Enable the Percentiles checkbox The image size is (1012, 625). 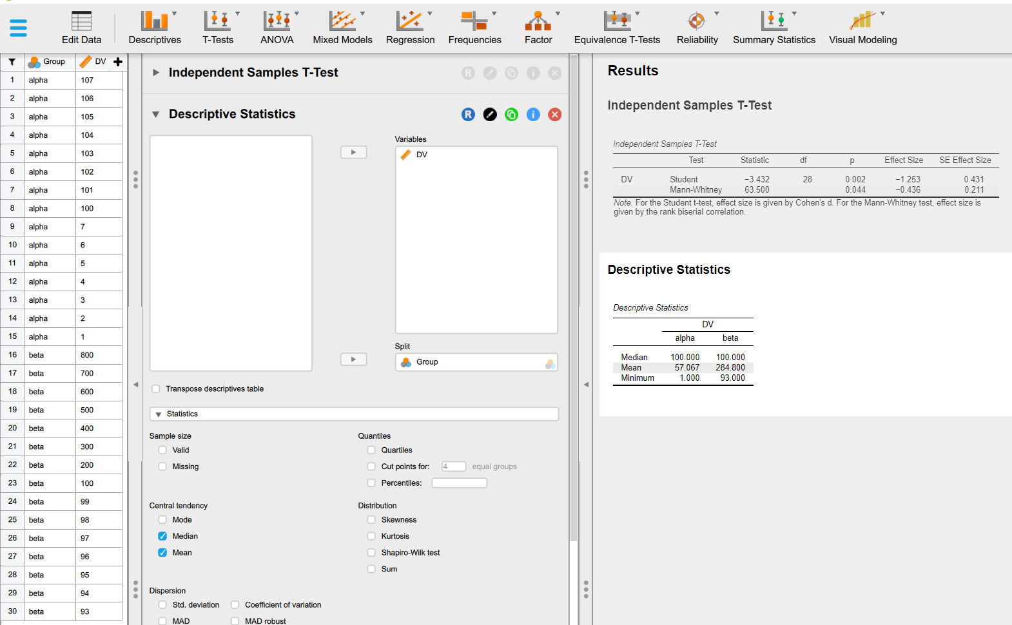tap(371, 483)
